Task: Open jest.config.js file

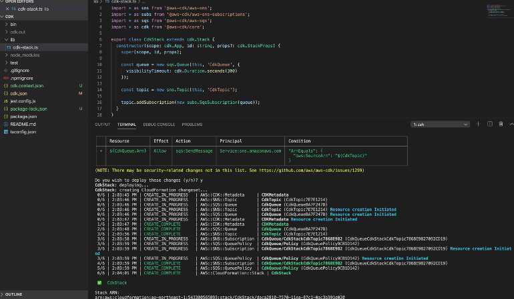Action: 23,101
